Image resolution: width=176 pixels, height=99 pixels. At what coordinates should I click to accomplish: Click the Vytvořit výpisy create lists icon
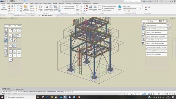pos(77,8)
